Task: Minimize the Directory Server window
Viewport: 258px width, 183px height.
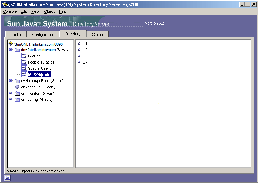Action: (x=242, y=4)
